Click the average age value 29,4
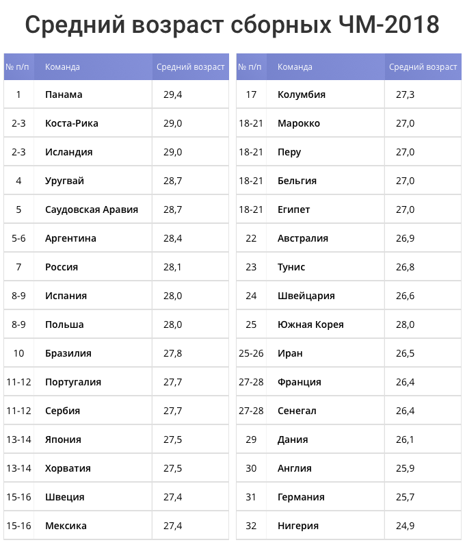 point(173,94)
